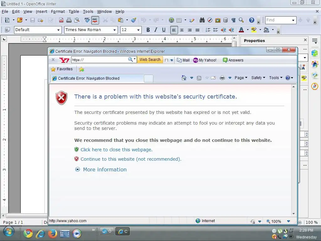
Task: Select Align Left
Action: (x=174, y=30)
